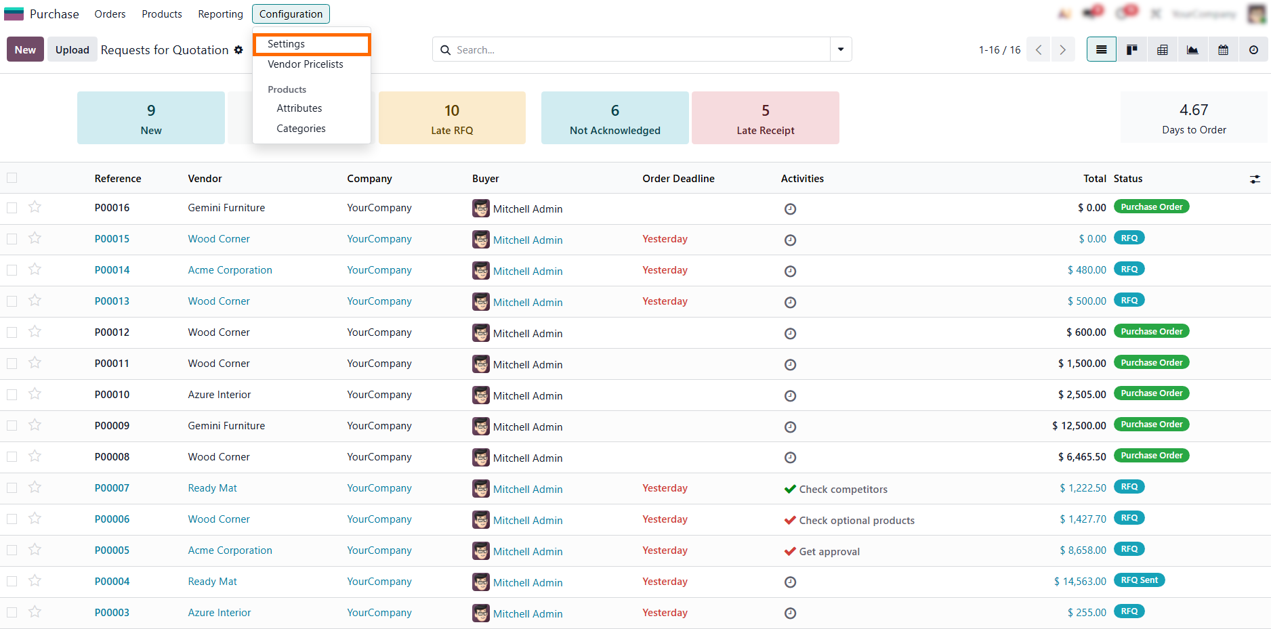Open the Graph view
Screen dimensions: 1271x629
click(1192, 49)
